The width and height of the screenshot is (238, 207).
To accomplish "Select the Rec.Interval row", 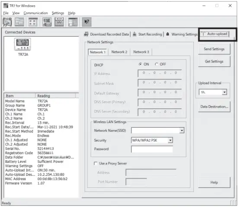I will (41, 123).
